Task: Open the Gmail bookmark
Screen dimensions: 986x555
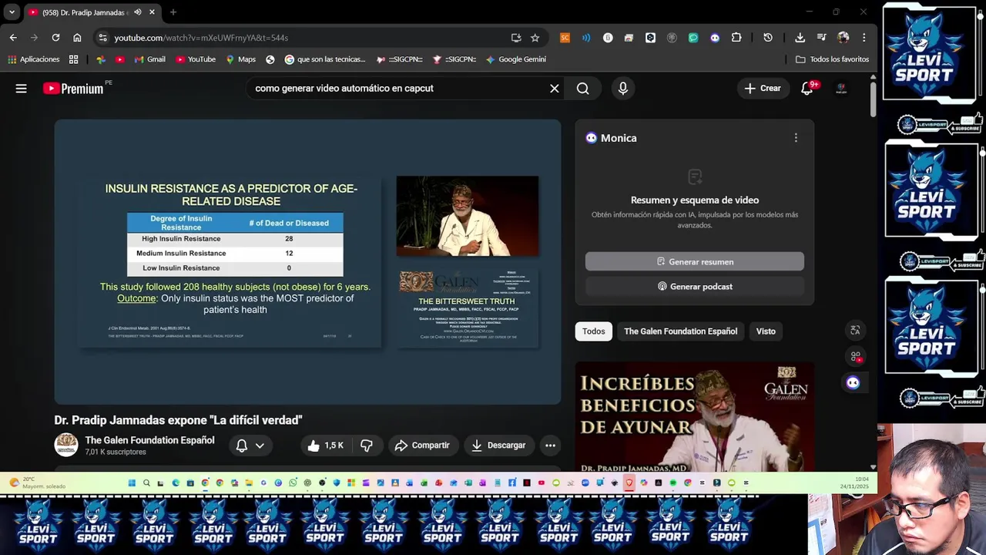Action: (x=149, y=59)
